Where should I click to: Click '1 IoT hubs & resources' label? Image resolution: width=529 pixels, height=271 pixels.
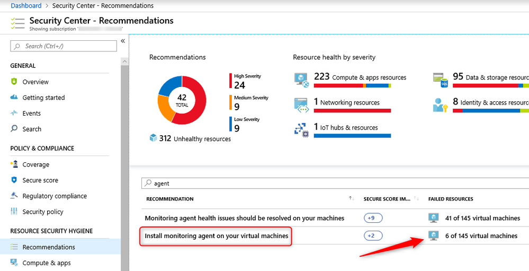point(346,127)
